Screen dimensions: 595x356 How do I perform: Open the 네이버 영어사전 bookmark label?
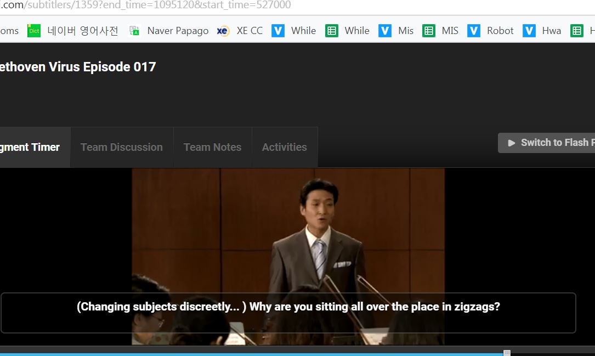pos(83,31)
